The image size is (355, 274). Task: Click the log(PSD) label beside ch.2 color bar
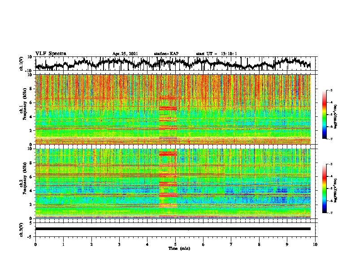tap(335, 190)
